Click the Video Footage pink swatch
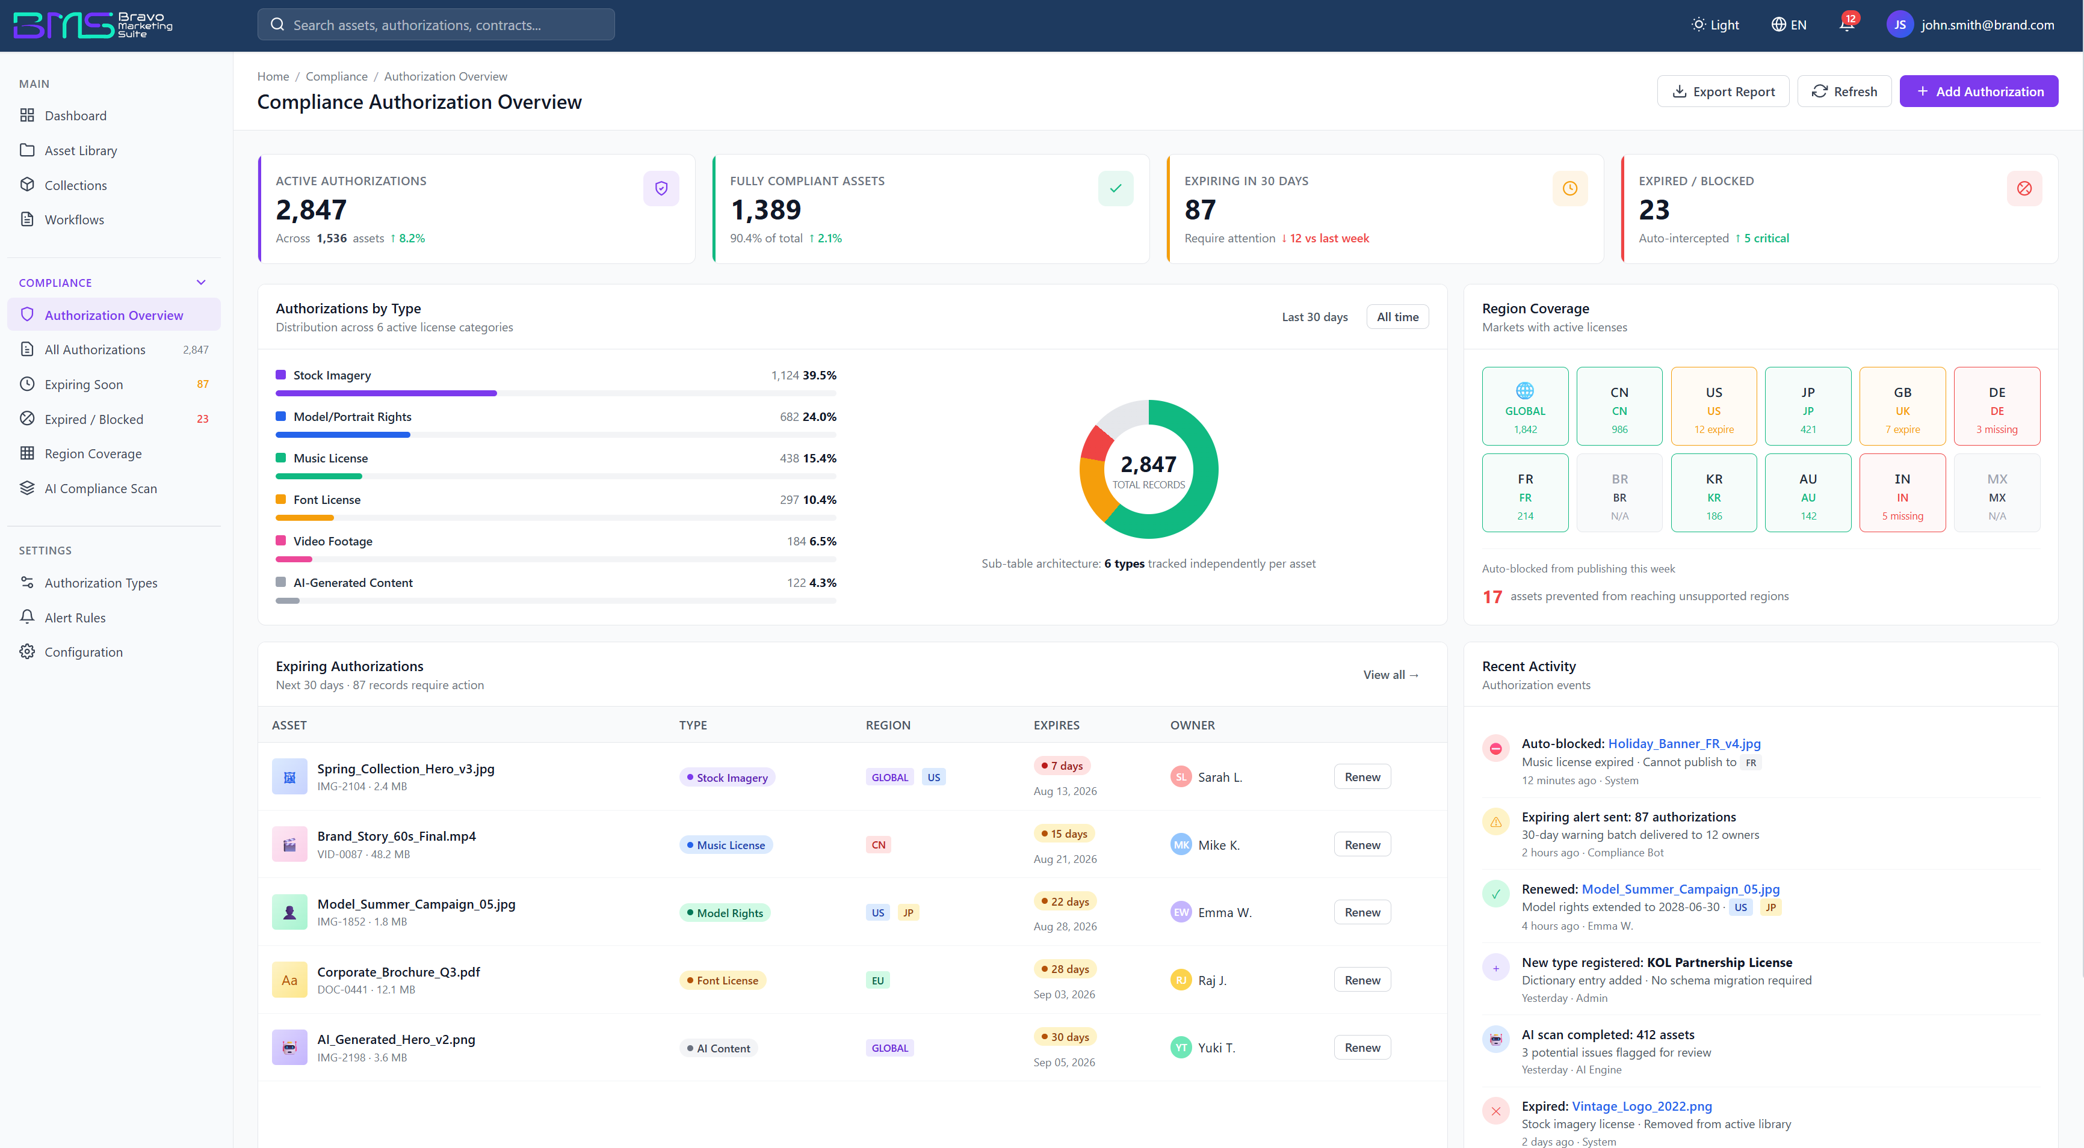The height and width of the screenshot is (1148, 2084). (x=280, y=541)
